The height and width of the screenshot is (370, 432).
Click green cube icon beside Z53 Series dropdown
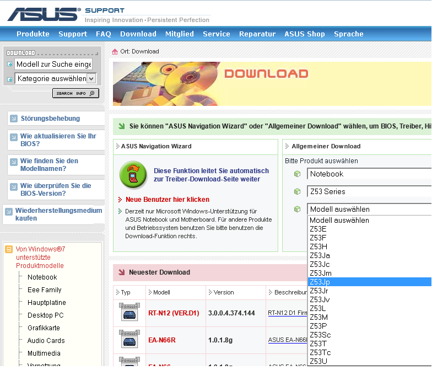coord(297,191)
